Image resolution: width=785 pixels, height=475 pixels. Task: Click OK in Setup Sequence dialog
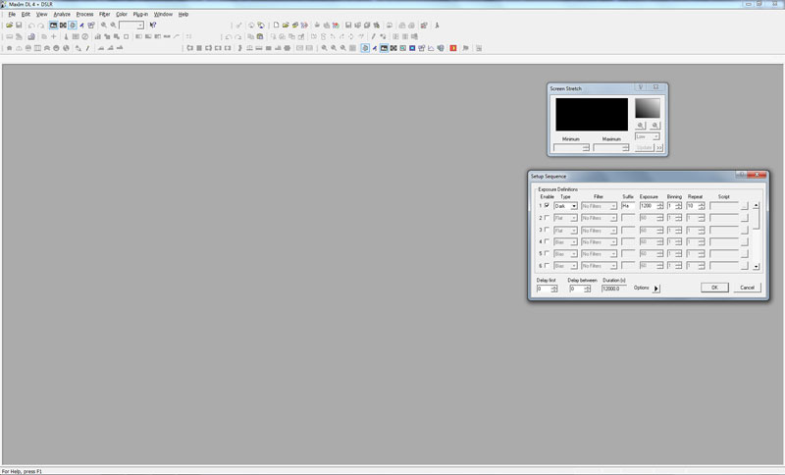713,288
